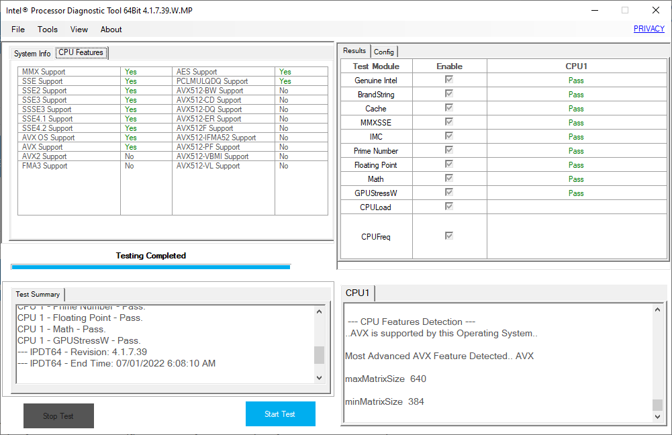The width and height of the screenshot is (672, 435).
Task: Click the Start Test button
Action: pos(281,414)
